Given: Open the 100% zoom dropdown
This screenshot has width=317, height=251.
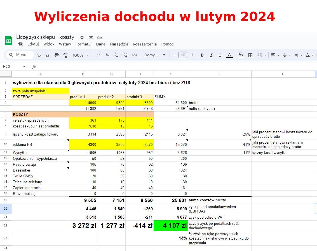Looking at the screenshot, I should coord(81,55).
